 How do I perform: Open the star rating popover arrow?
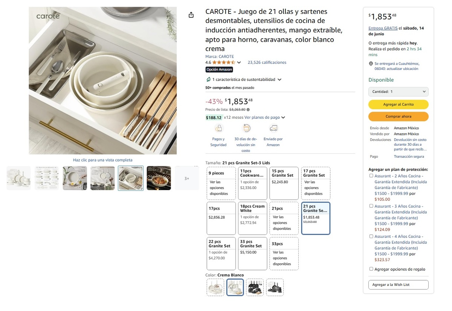239,63
